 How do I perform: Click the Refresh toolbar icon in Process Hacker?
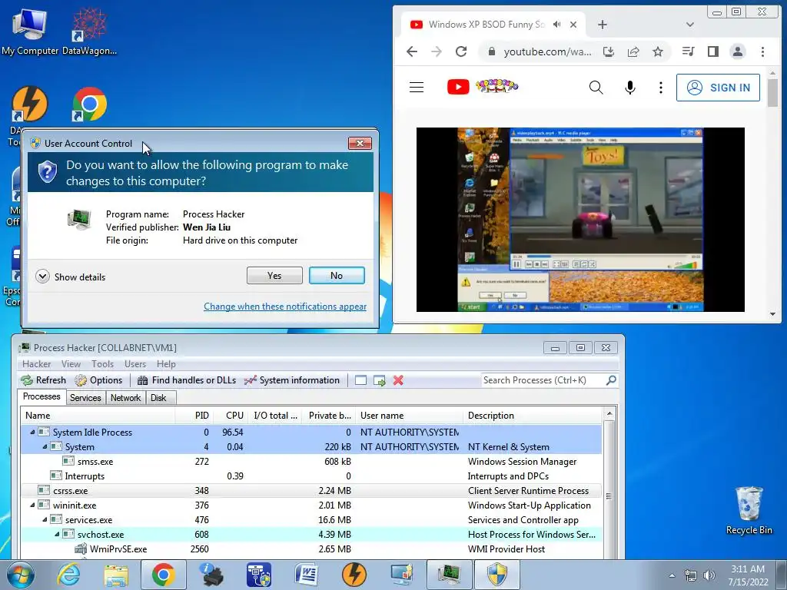[x=43, y=380]
